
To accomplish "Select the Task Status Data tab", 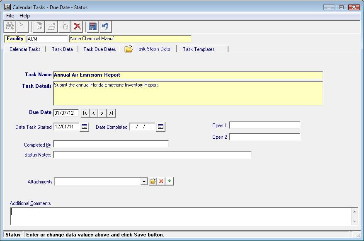I will (x=148, y=49).
